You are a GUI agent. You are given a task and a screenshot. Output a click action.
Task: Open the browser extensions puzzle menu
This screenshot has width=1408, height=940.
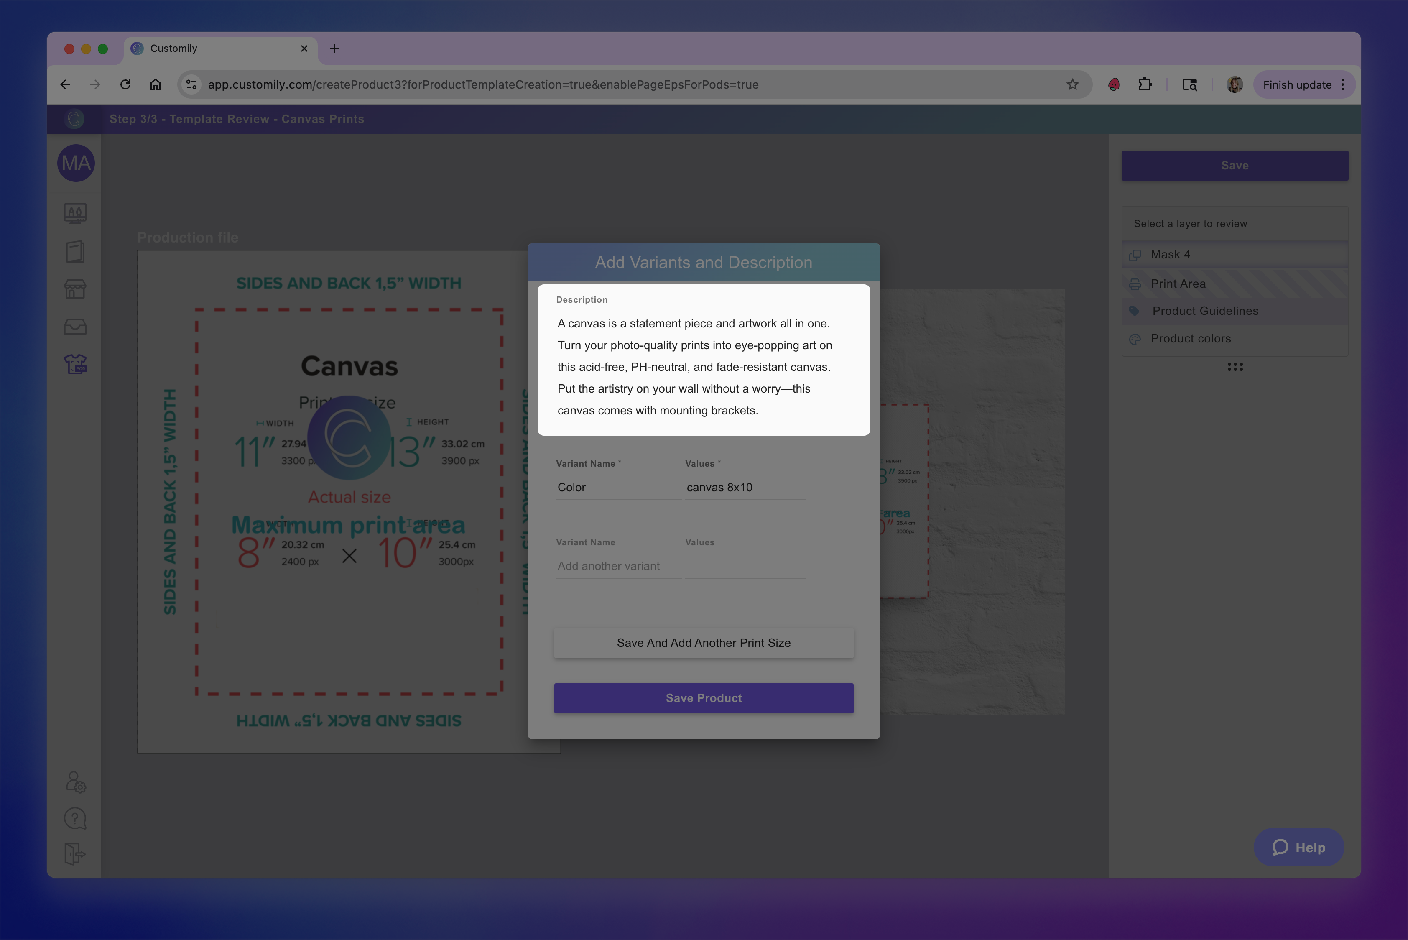point(1145,84)
